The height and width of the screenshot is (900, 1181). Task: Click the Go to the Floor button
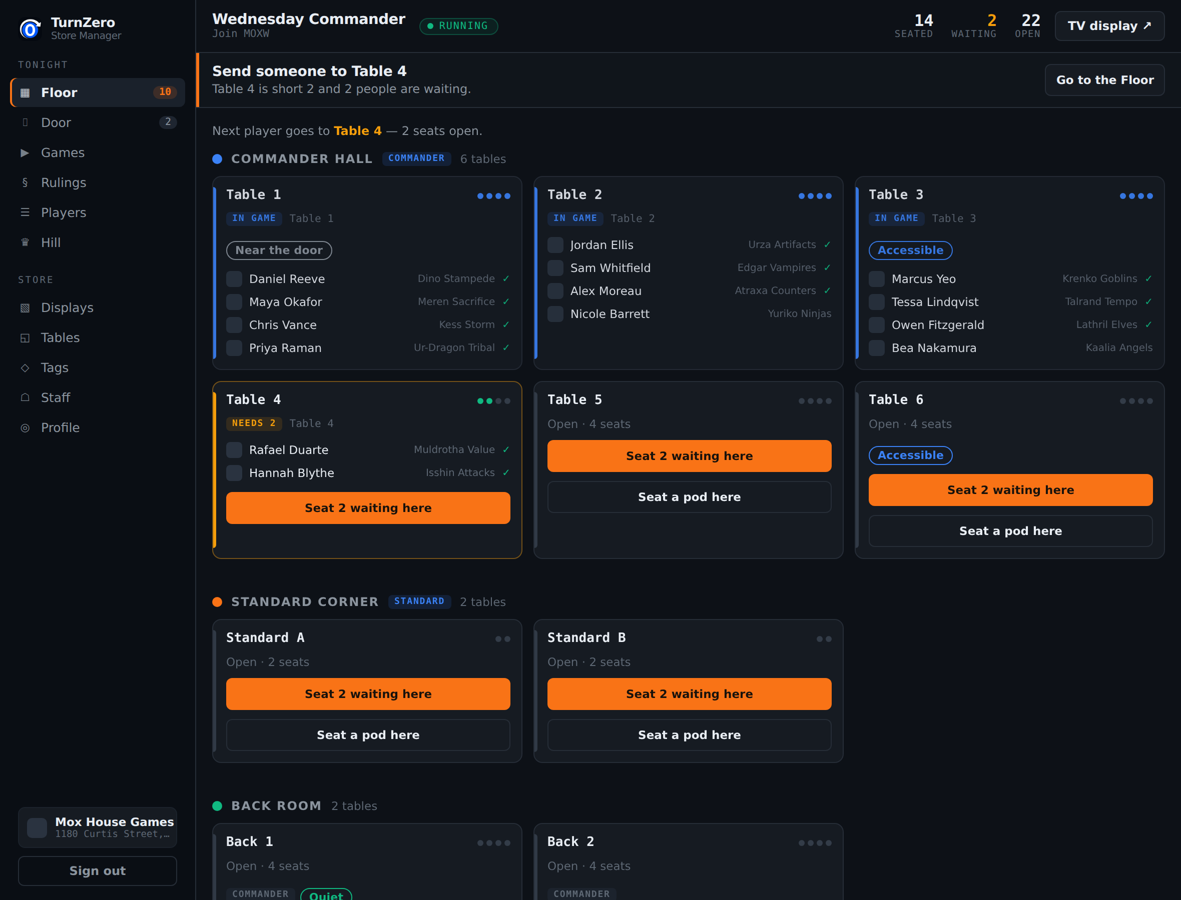[x=1104, y=80]
